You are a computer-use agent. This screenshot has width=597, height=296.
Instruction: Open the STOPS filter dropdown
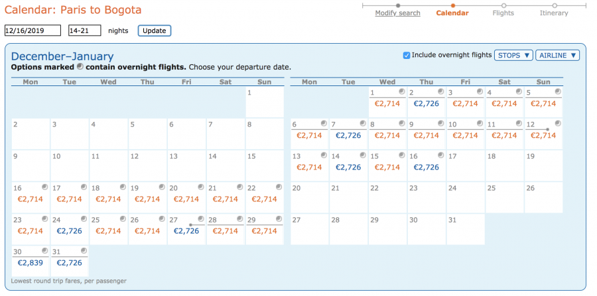(x=513, y=55)
